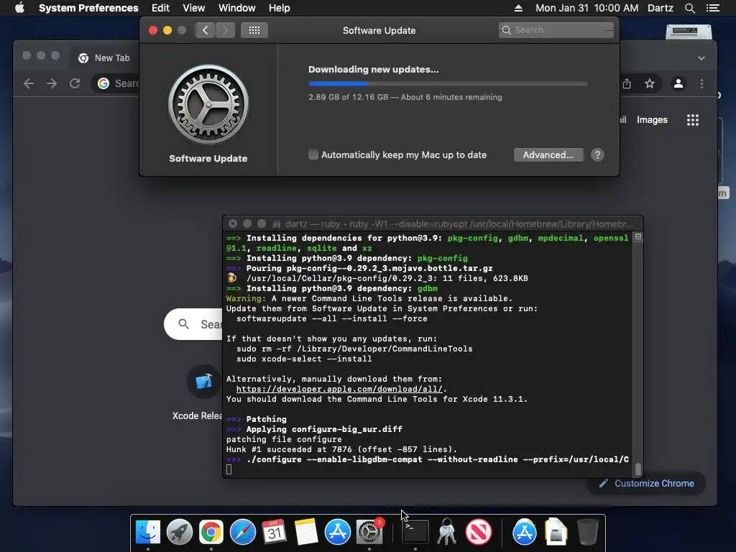Bookmark this tab with the star icon
This screenshot has height=552, width=736.
[650, 83]
